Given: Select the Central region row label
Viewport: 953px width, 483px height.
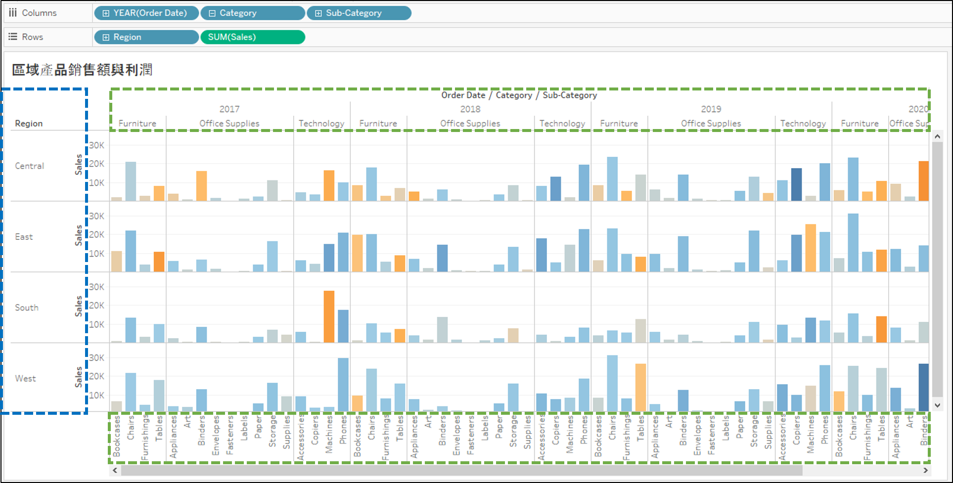Looking at the screenshot, I should (30, 166).
